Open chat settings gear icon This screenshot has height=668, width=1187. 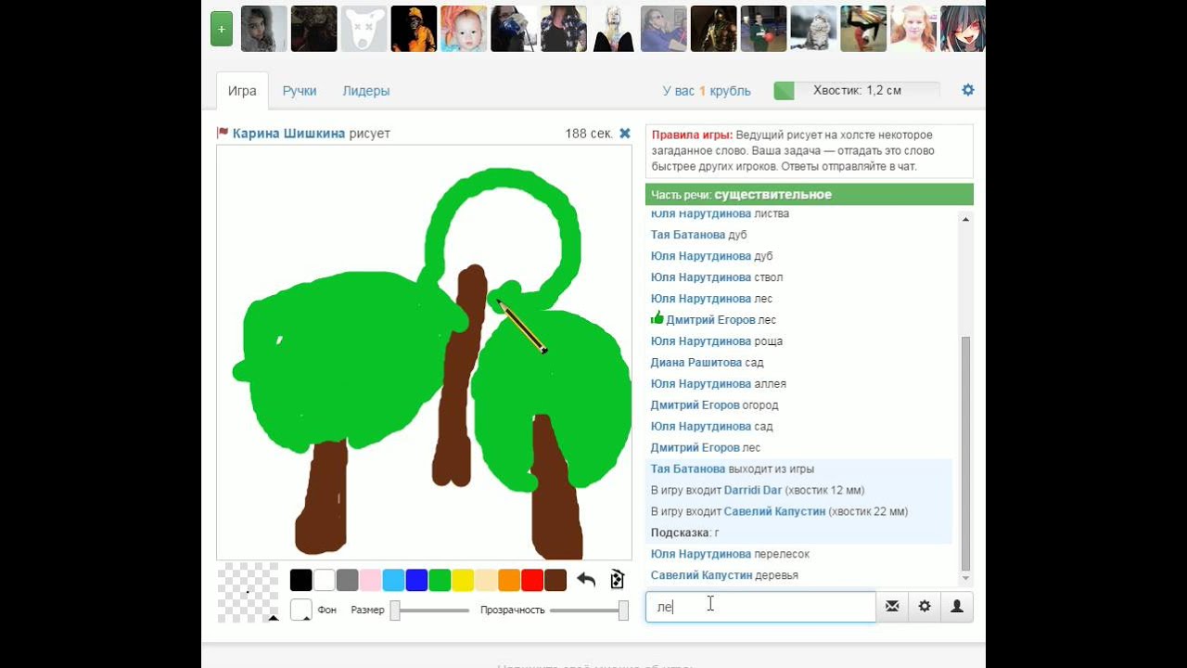tap(925, 607)
